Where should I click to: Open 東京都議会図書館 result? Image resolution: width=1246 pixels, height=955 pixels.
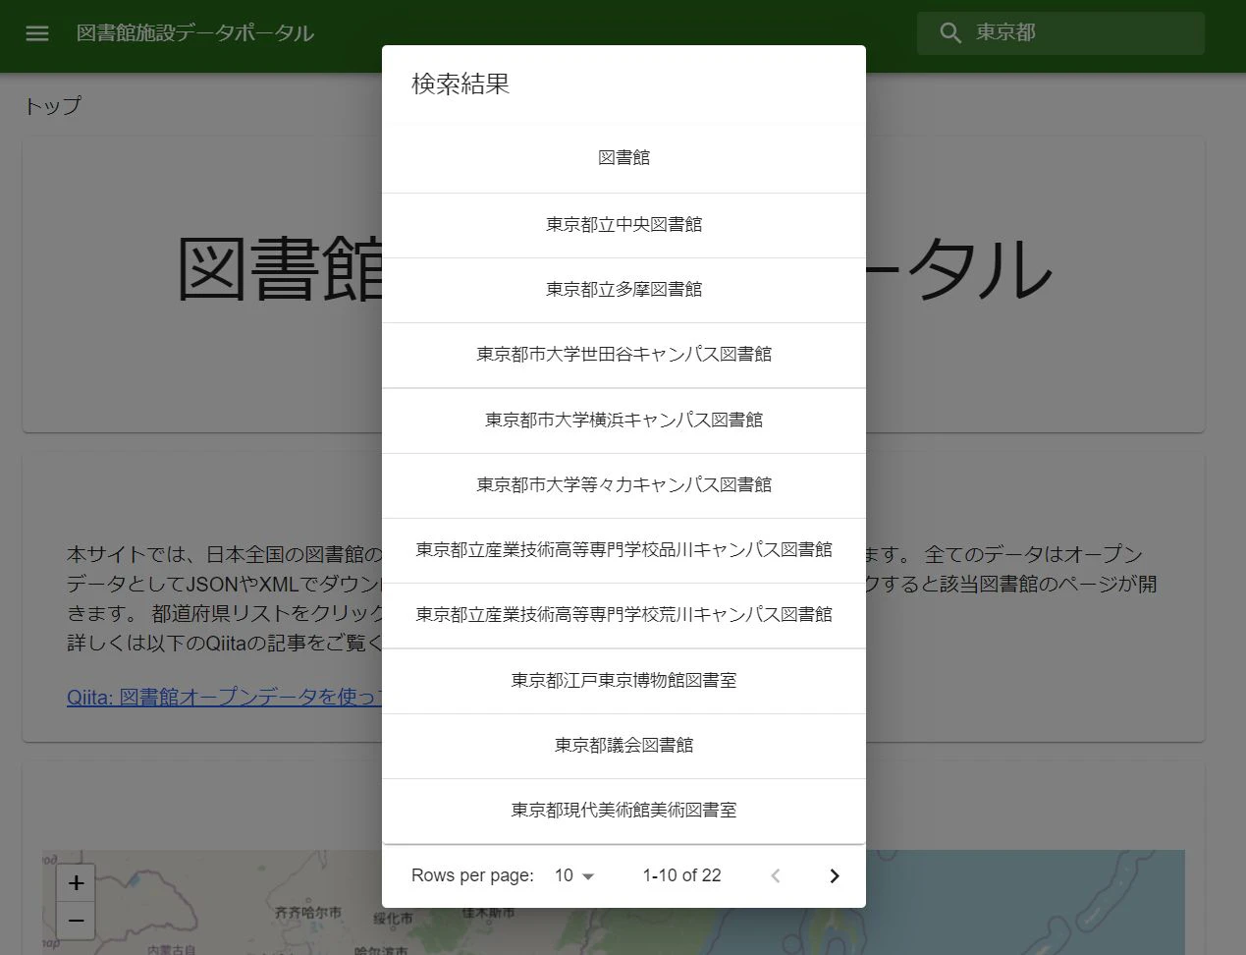(623, 746)
